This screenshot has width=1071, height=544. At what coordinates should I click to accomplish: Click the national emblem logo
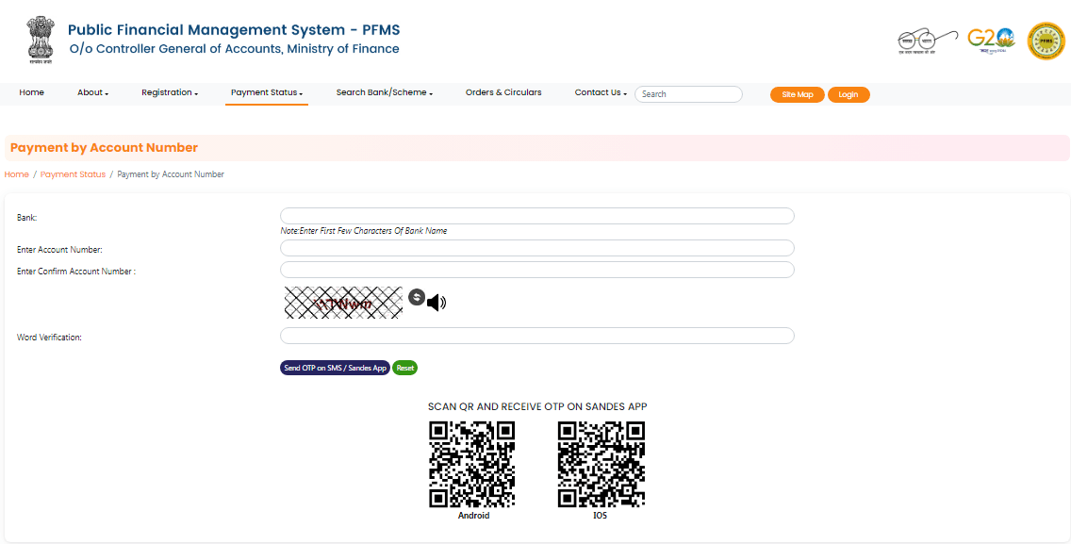tap(41, 41)
